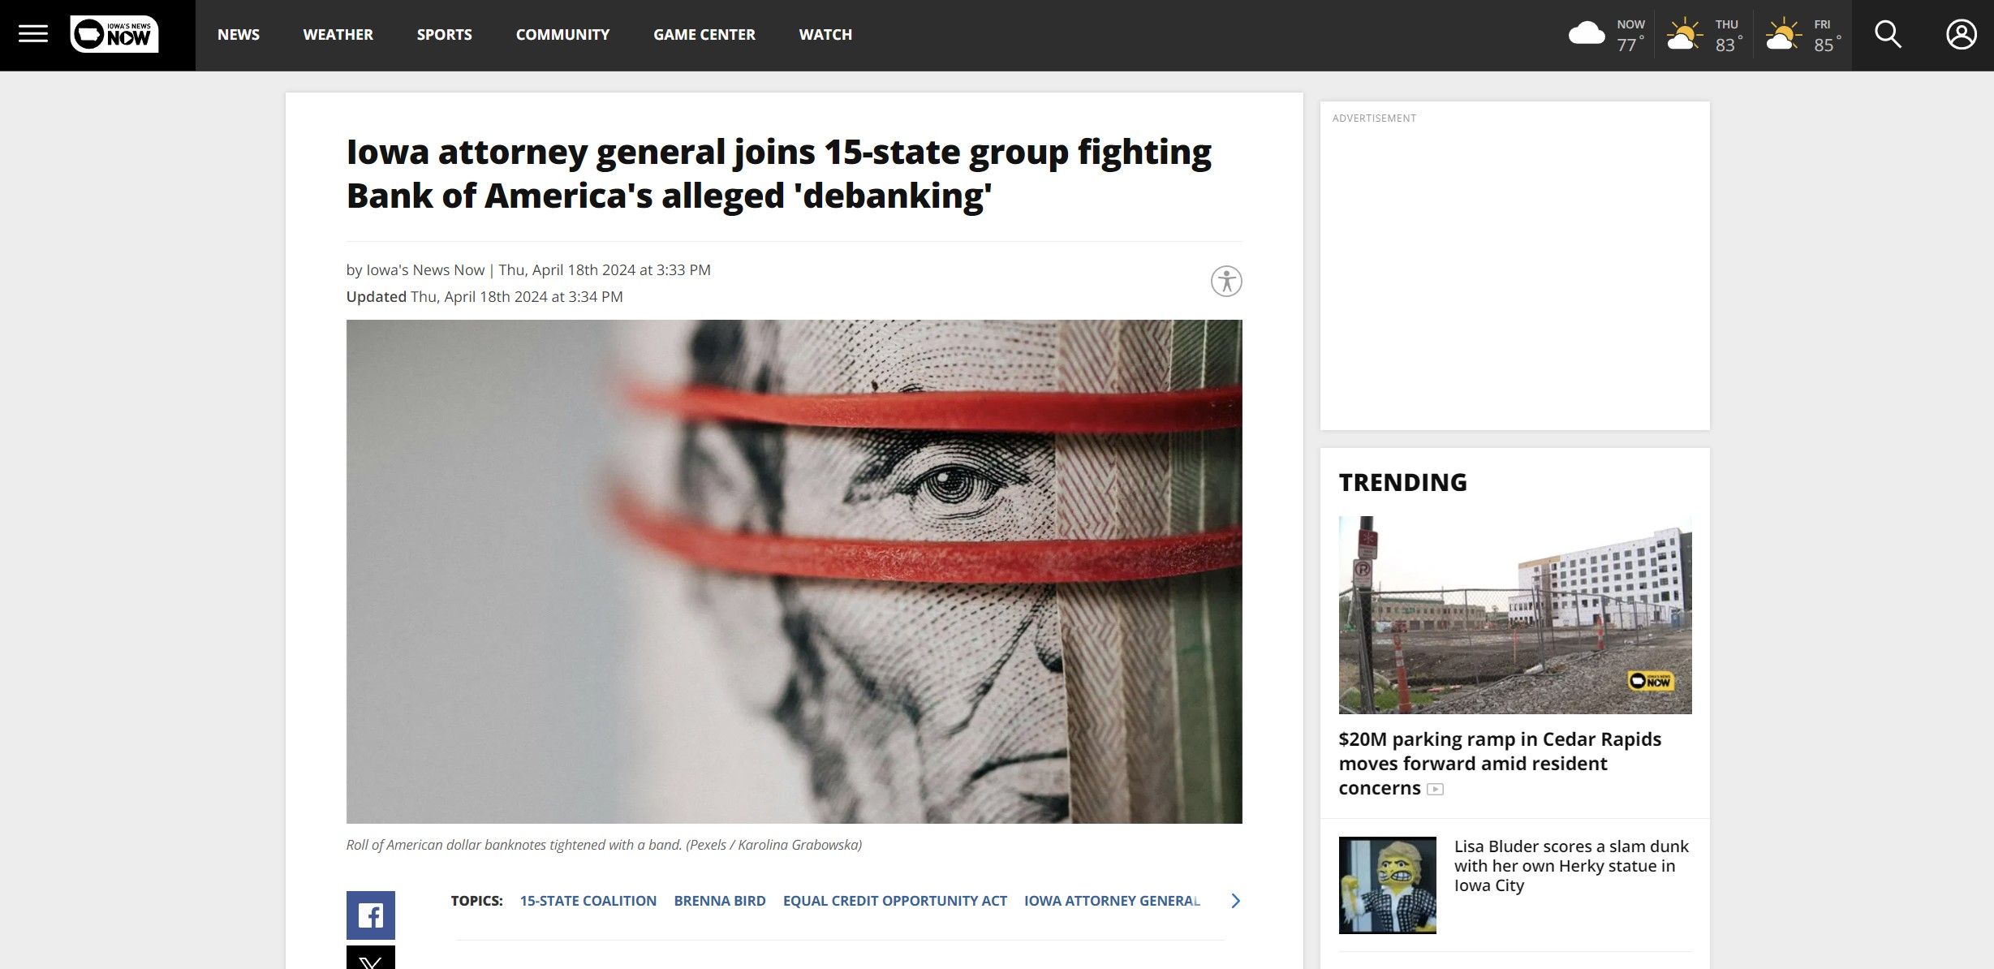Open the EQUAL CREDIT OPPORTUNITY ACT topic
Screen dimensions: 1994x969
[x=895, y=901]
